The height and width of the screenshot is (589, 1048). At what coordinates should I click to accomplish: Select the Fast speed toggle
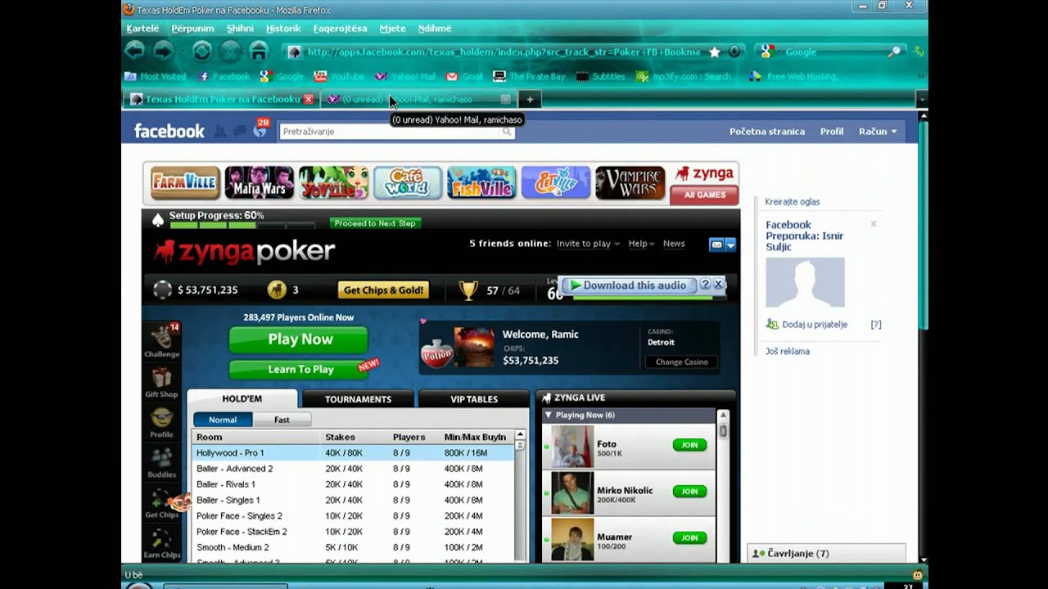coord(282,420)
